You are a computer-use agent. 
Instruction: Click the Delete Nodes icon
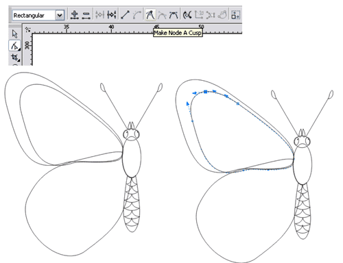86,15
